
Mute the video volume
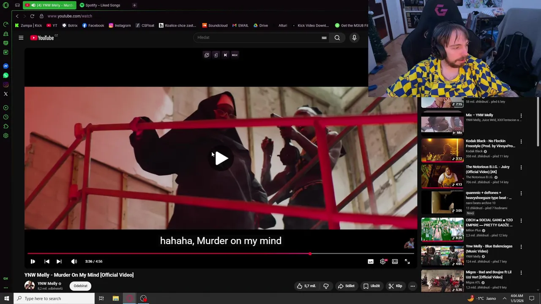[74, 261]
